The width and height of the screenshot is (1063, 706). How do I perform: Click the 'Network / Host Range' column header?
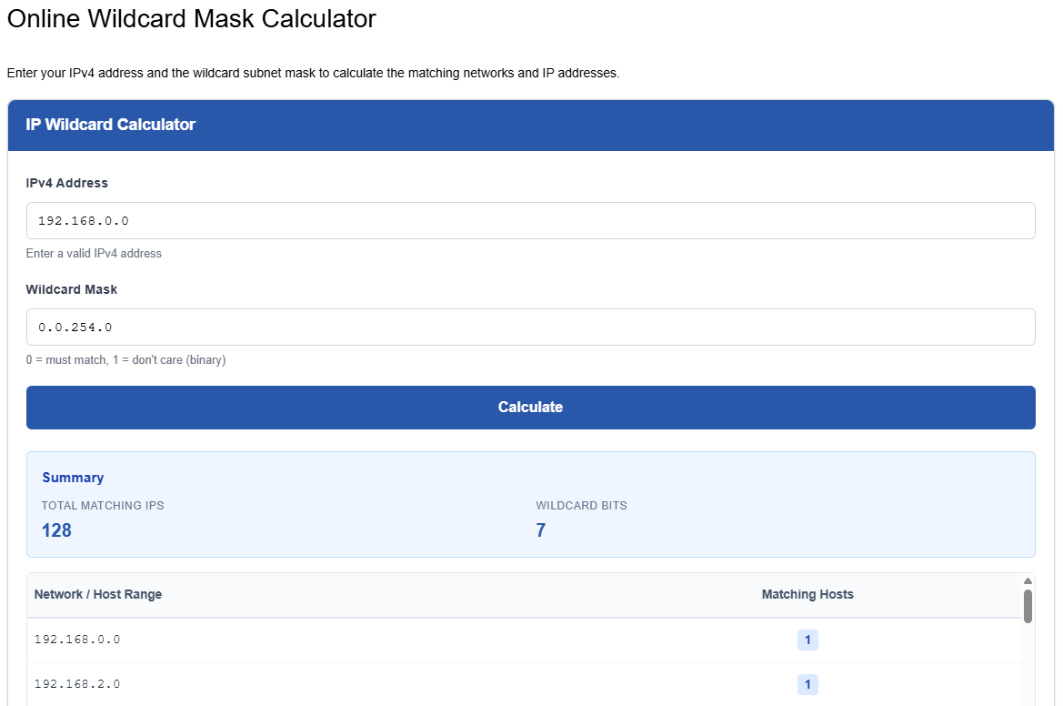(x=97, y=594)
